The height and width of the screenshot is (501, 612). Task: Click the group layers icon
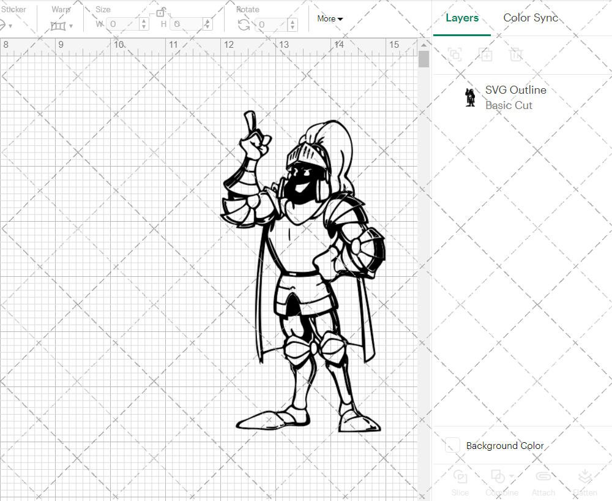pos(455,55)
